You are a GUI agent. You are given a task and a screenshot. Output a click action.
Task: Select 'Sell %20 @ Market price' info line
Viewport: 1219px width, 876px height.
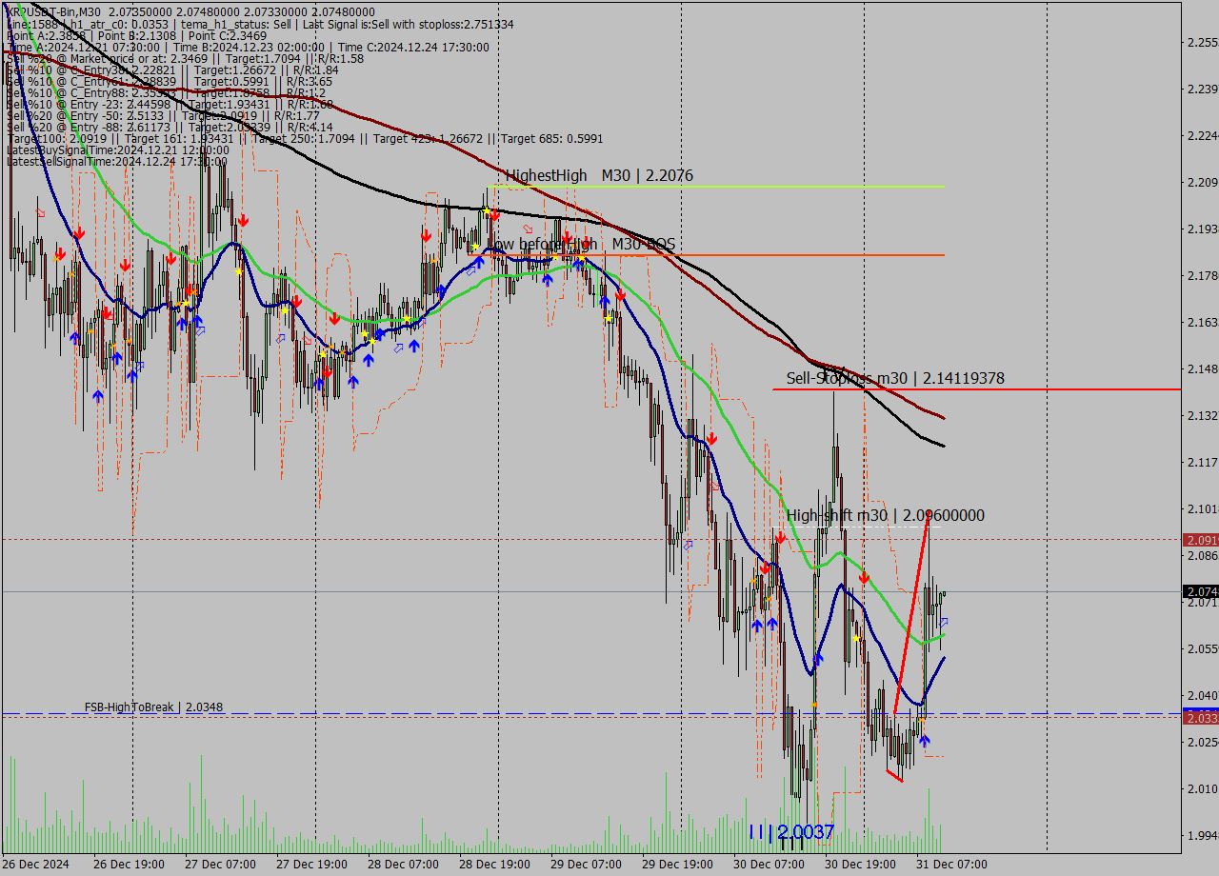(185, 58)
